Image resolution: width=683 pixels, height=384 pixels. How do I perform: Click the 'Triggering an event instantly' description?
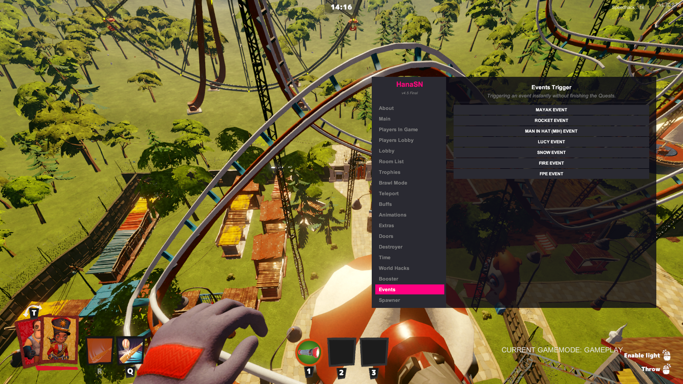[x=551, y=96]
